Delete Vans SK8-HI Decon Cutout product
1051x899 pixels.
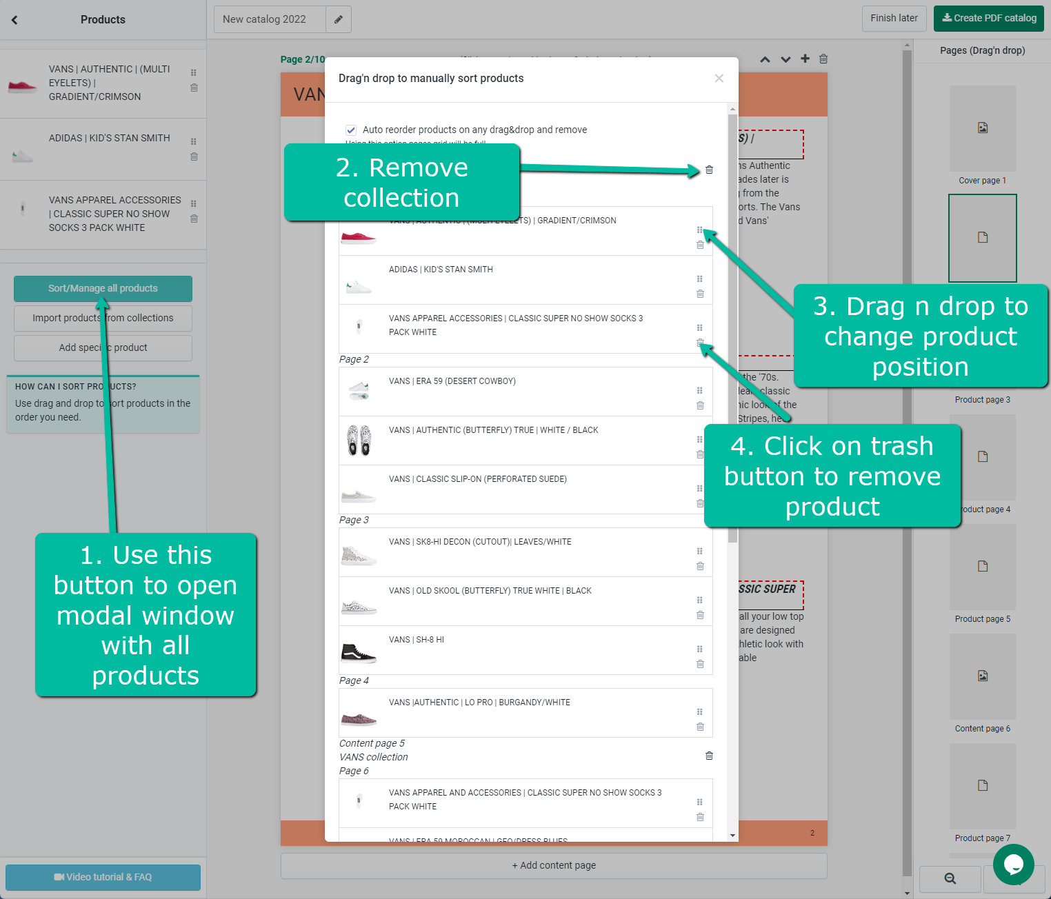tap(700, 566)
